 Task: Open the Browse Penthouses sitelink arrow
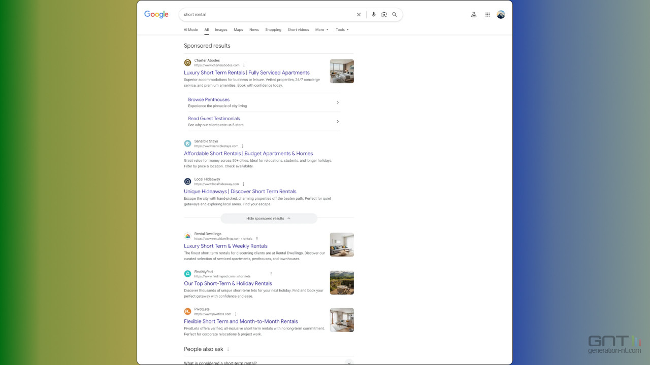pyautogui.click(x=338, y=102)
